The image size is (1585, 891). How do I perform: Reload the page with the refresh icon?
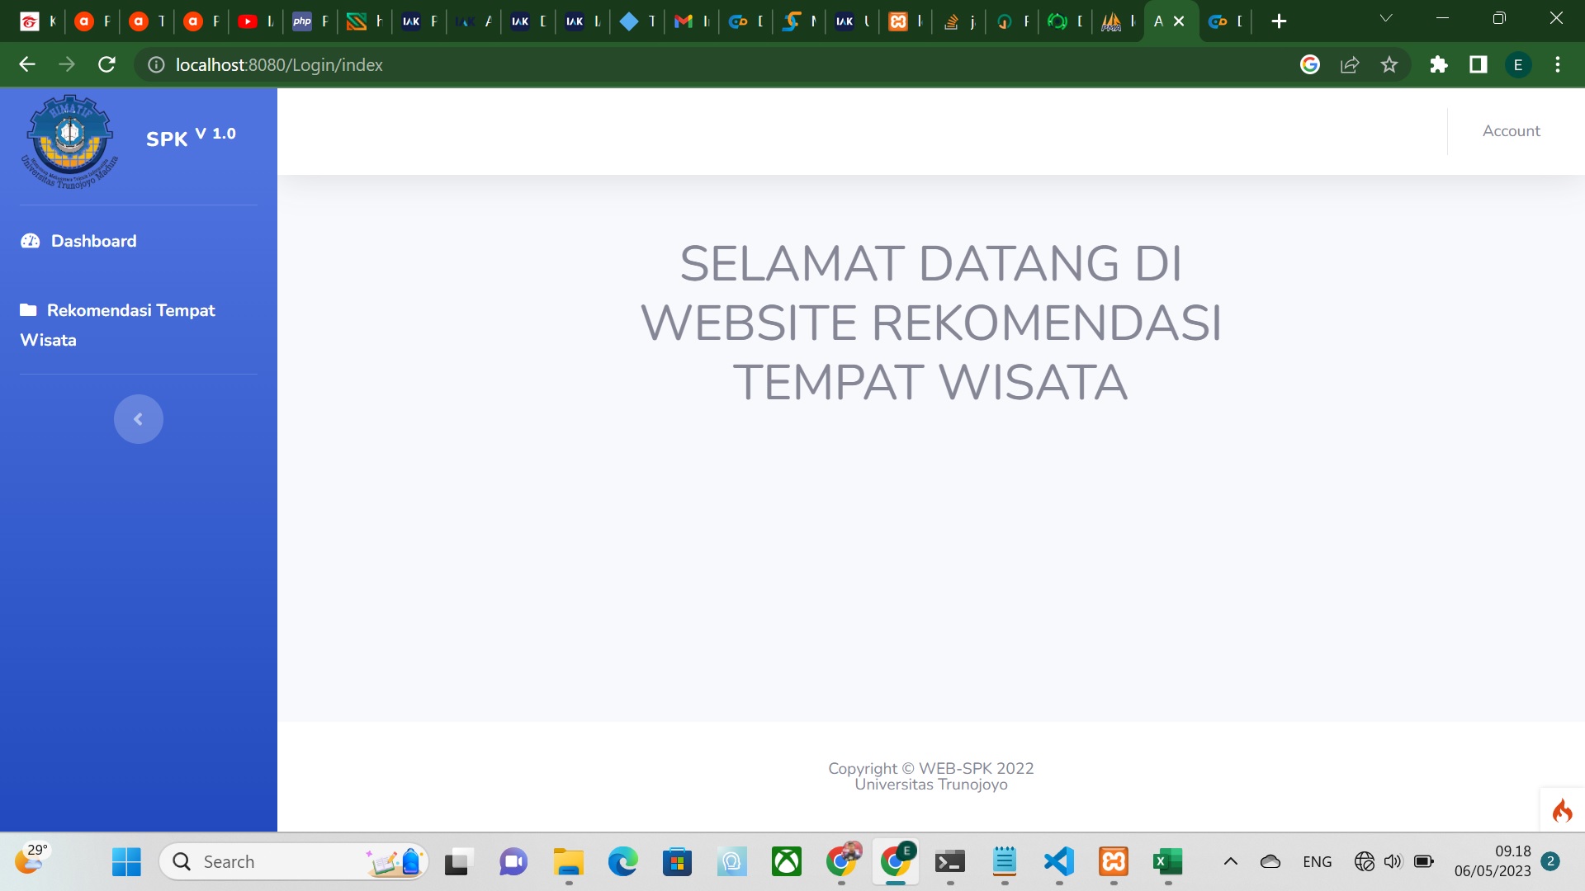tap(106, 64)
